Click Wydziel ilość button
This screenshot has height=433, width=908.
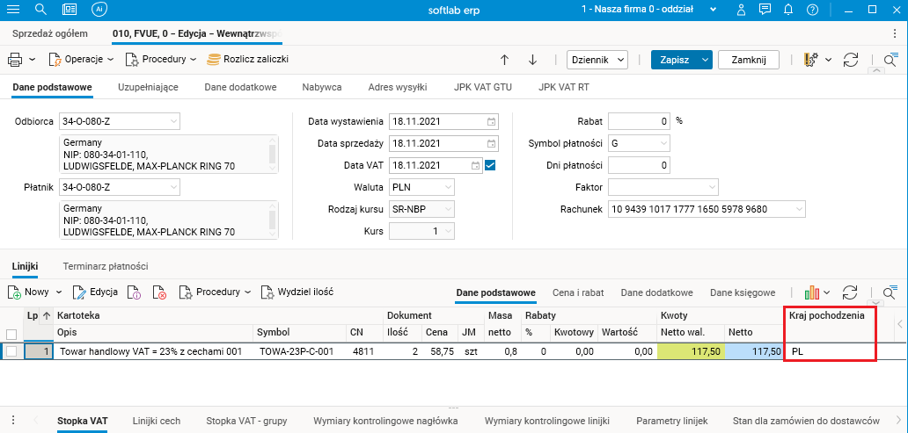click(x=297, y=292)
